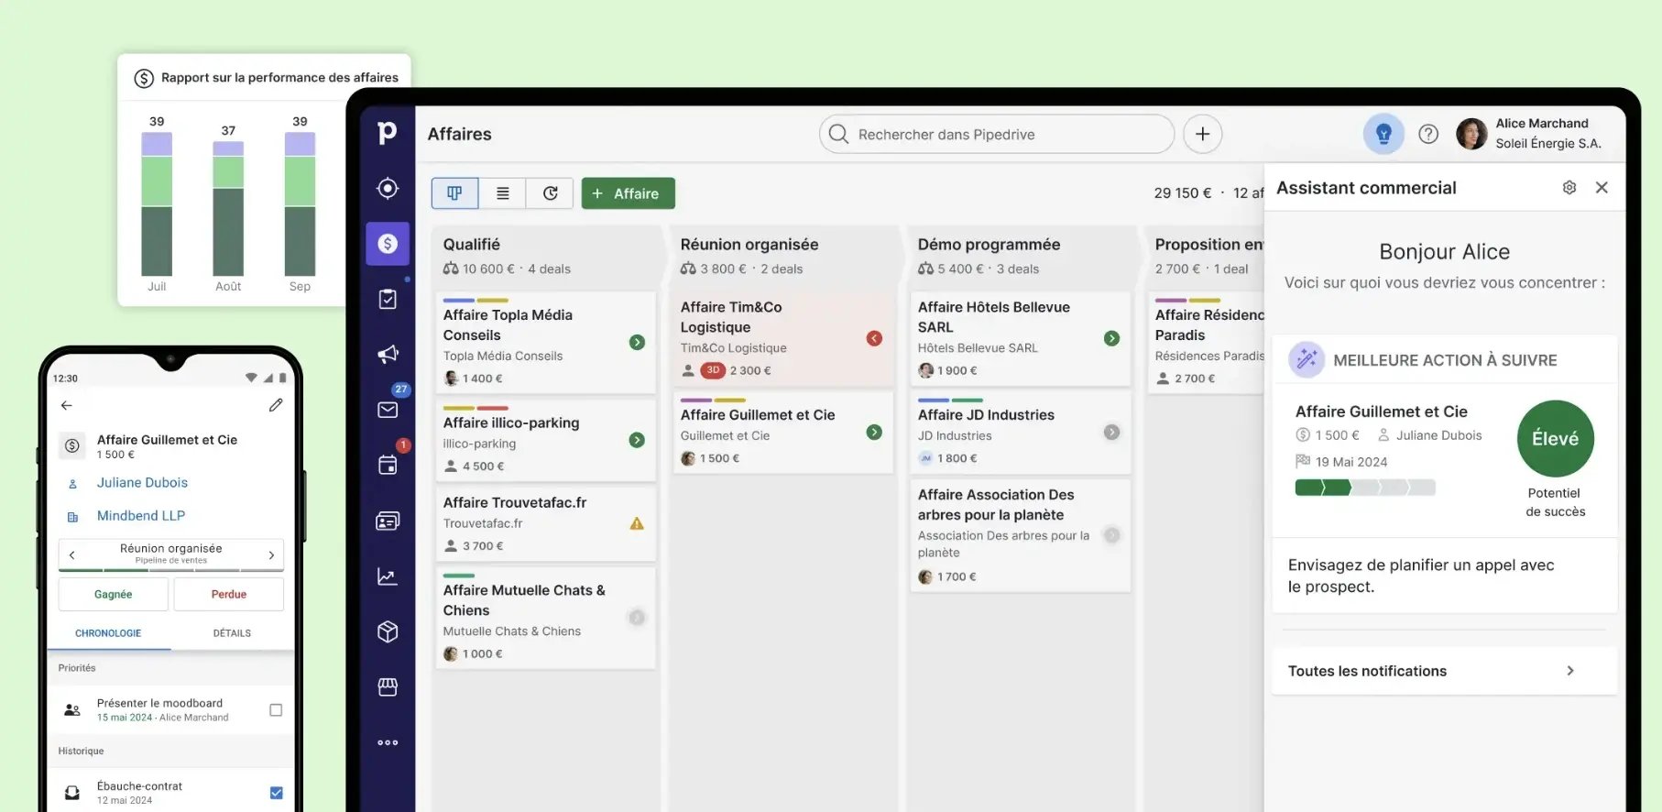Select the Deals dollar icon in sidebar
Image resolution: width=1662 pixels, height=812 pixels.
coord(388,244)
